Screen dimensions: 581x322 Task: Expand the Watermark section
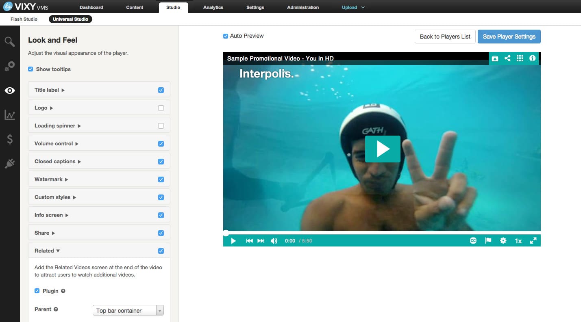(51, 179)
